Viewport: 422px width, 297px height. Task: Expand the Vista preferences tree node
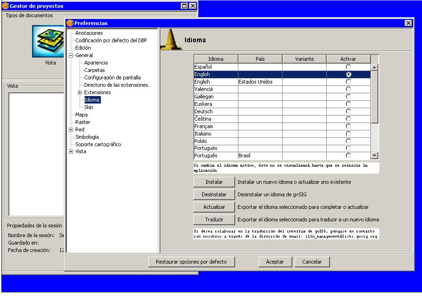point(71,152)
